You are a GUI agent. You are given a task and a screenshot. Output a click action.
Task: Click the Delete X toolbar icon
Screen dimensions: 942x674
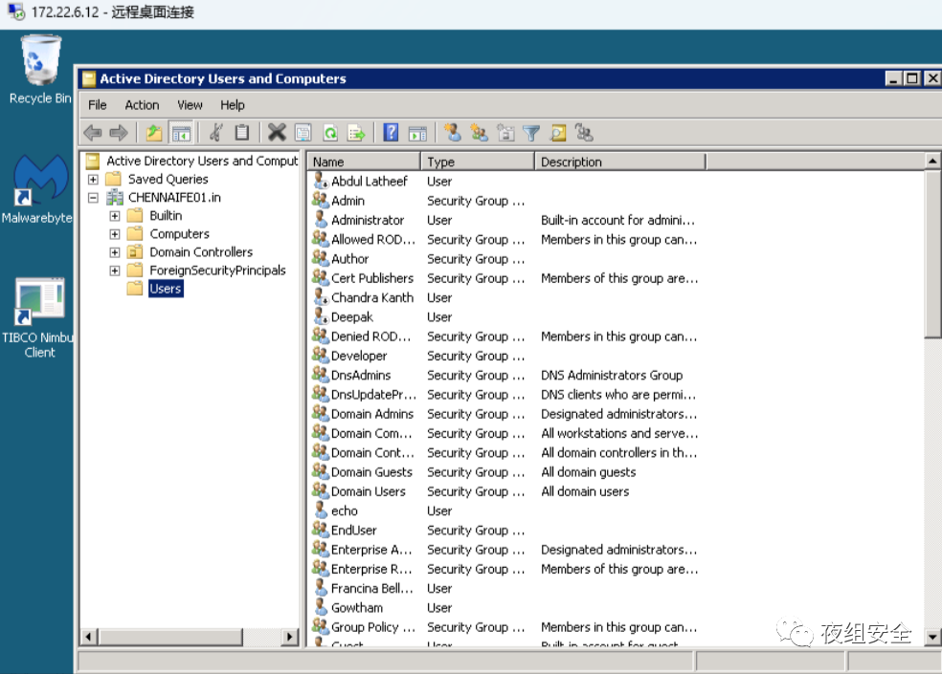[277, 133]
